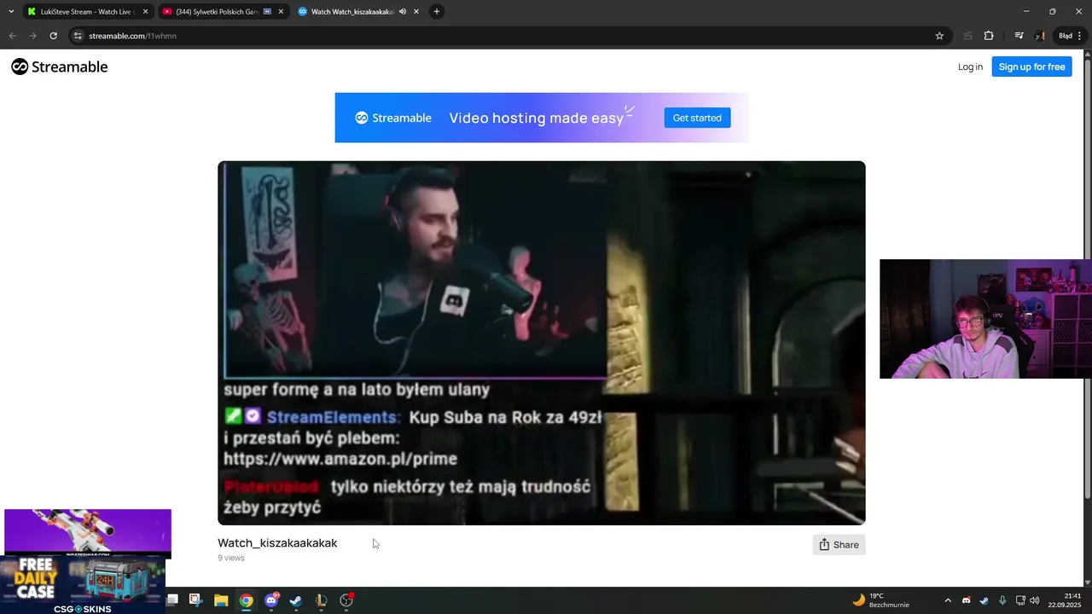Click the Streamable banner logo
The image size is (1092, 614).
click(393, 118)
